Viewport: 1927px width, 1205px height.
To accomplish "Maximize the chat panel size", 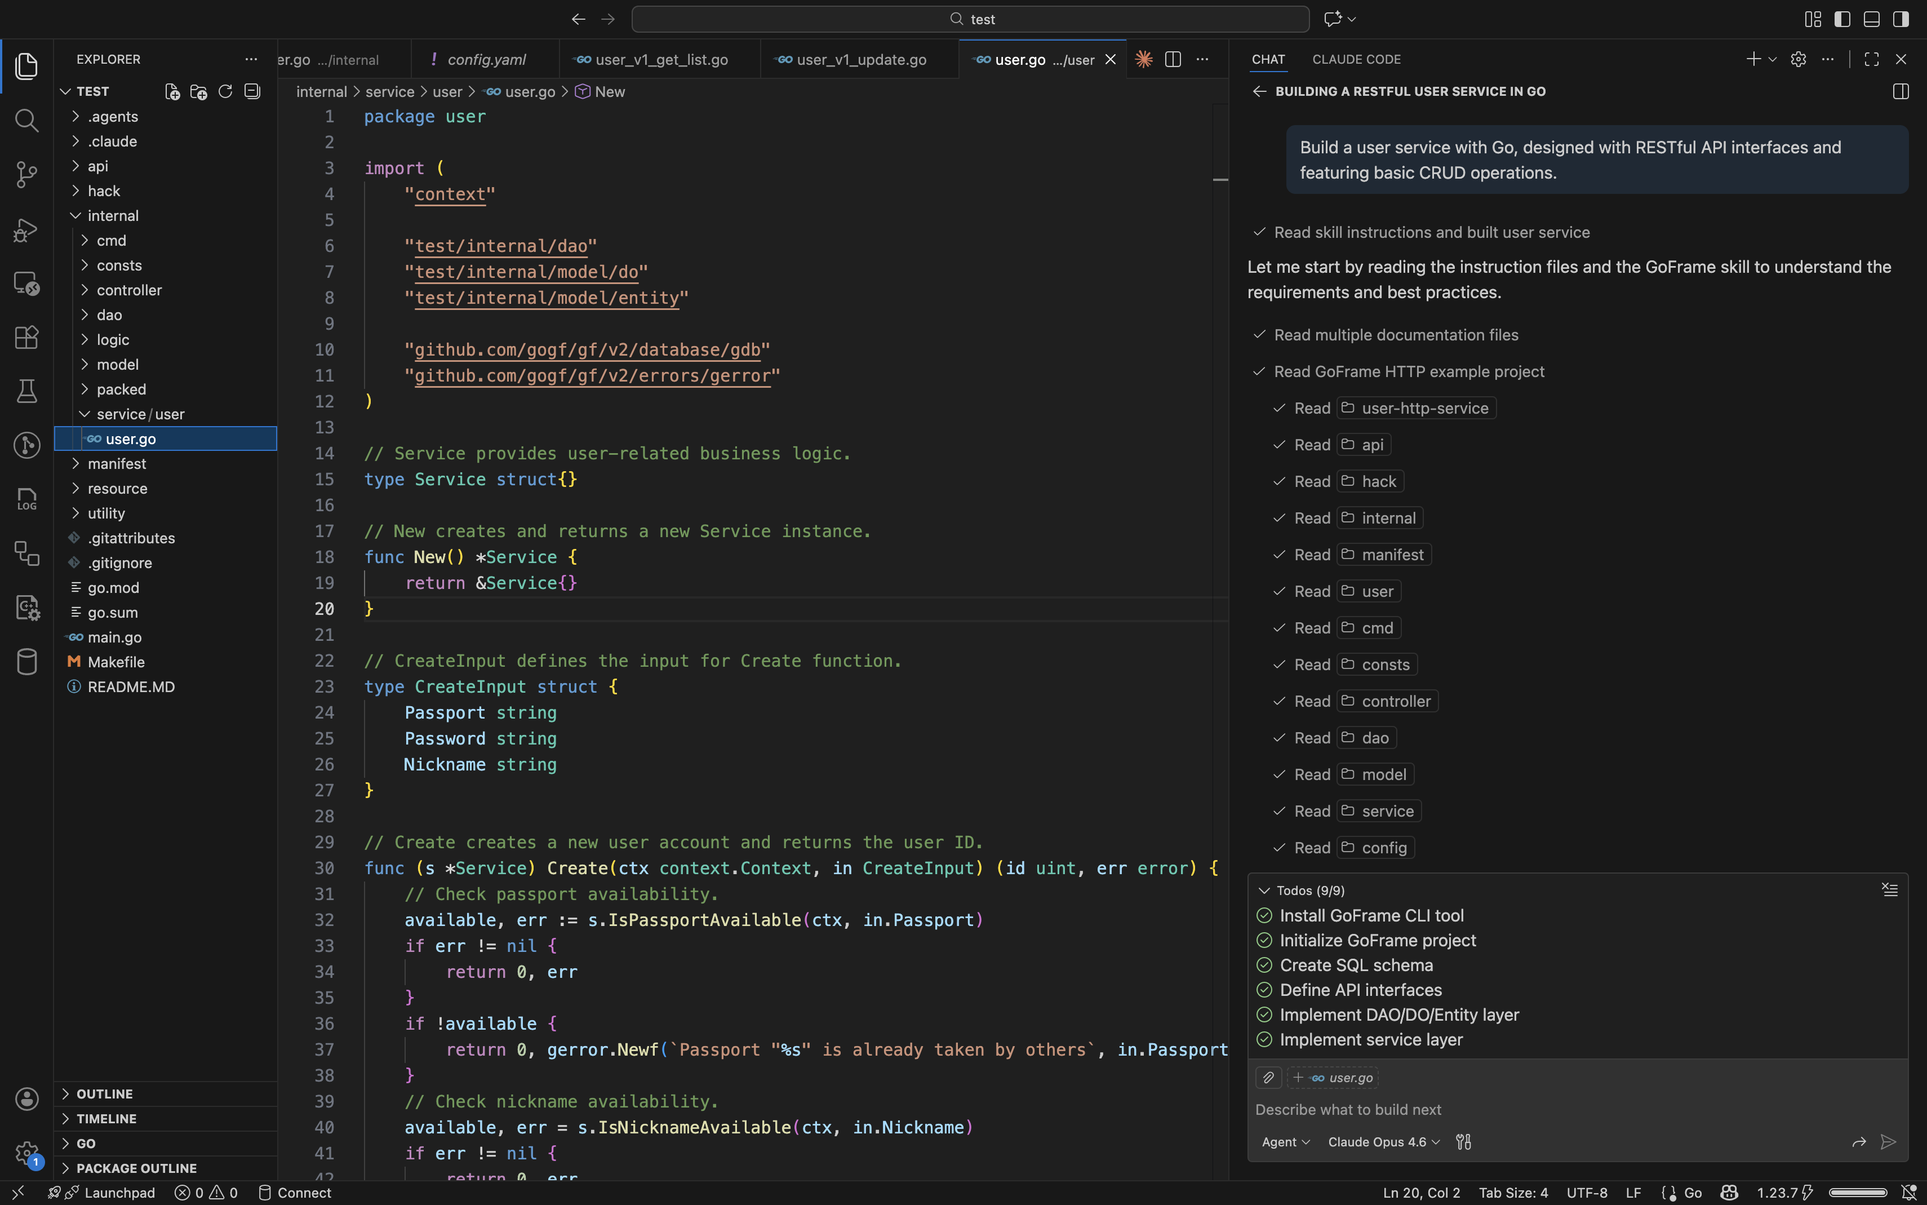I will (1871, 59).
